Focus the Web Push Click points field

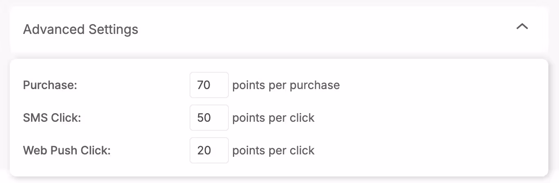coord(209,150)
